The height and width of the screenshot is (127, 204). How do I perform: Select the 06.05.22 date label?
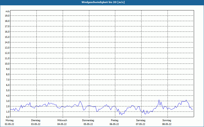coord(114,124)
